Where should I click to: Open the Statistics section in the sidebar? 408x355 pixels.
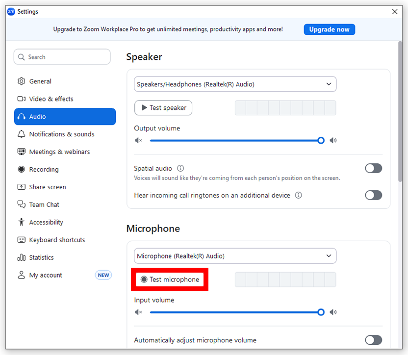(x=21, y=257)
